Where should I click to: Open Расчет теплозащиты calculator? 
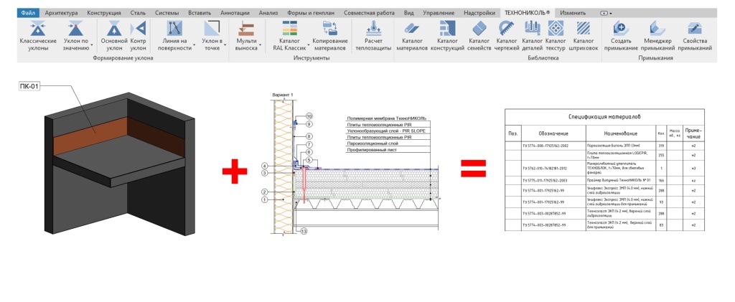(x=373, y=29)
